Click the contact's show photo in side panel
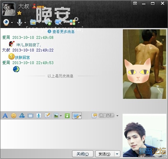This screenshot has height=159, width=168. [x=144, y=64]
